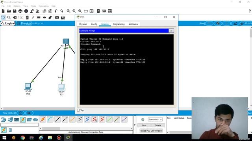Viewport: 252px width, 141px height.
Task: Select the Place Note tool
Action: click(27, 17)
